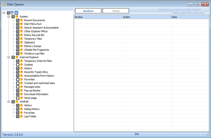The image size is (211, 138).
Task: Click the orange icon beside Start Menu Run
Action: pyautogui.click(x=21, y=24)
